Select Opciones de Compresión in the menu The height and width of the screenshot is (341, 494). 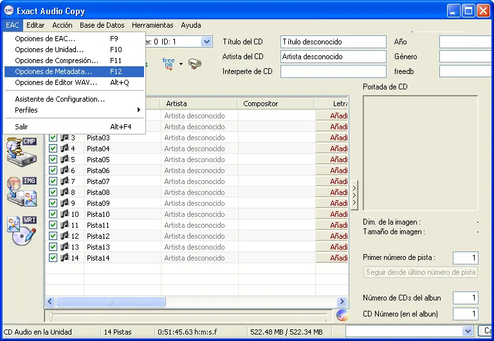[x=75, y=60]
